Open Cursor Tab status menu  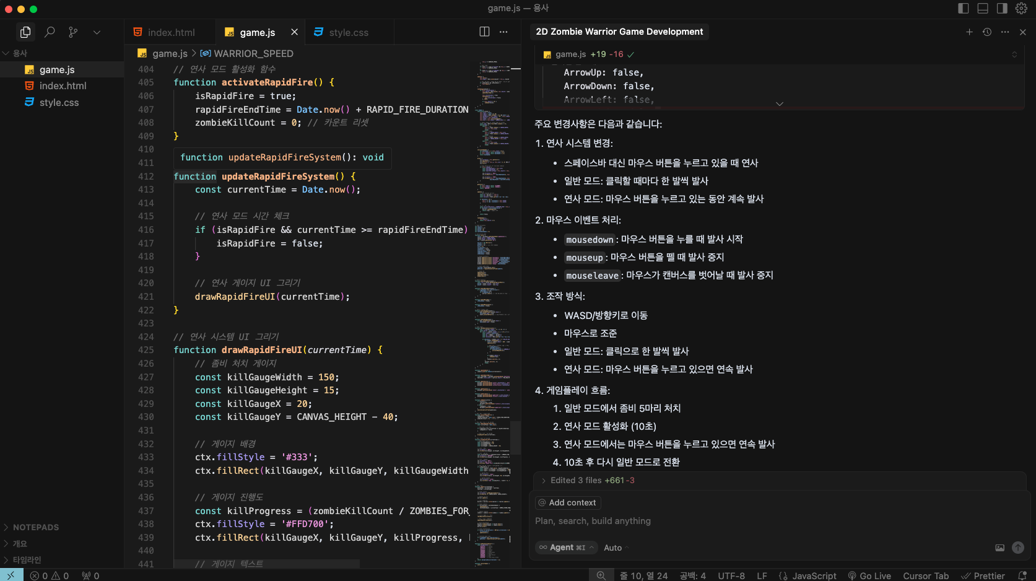[926, 575]
